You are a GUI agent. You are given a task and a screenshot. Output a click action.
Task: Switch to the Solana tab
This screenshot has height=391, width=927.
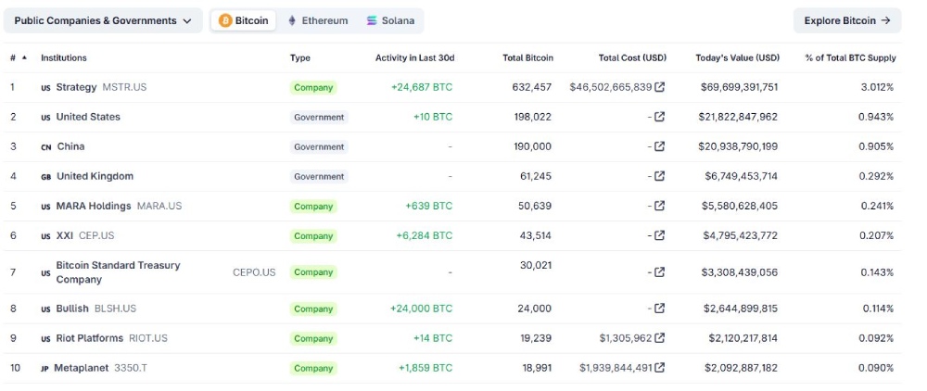coord(390,20)
